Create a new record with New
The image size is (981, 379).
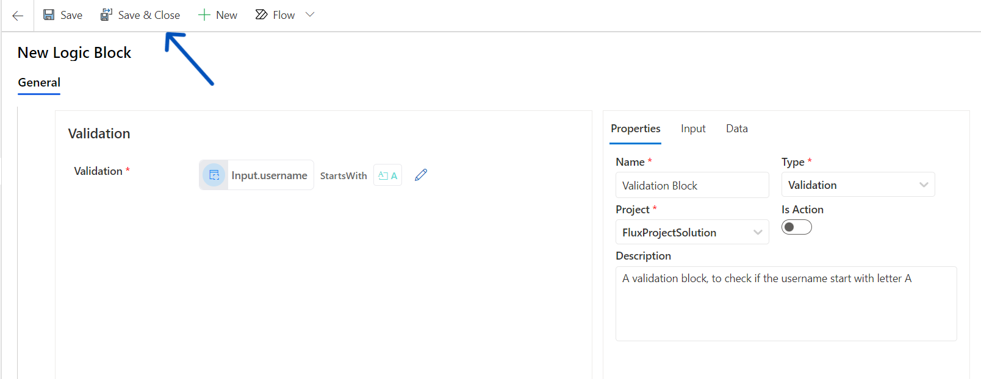click(218, 15)
